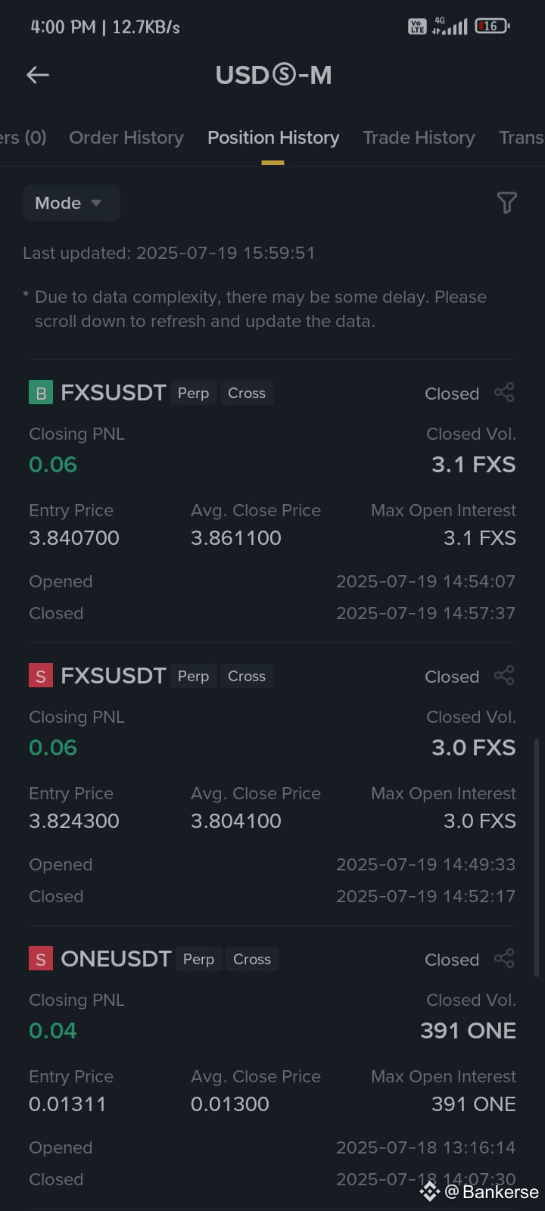Tap the USDⓈ-M page title
Viewport: 545px width, 1211px height.
(x=273, y=75)
